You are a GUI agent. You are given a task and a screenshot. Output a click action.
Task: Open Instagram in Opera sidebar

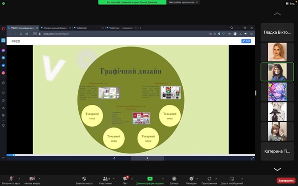[x=3, y=73]
